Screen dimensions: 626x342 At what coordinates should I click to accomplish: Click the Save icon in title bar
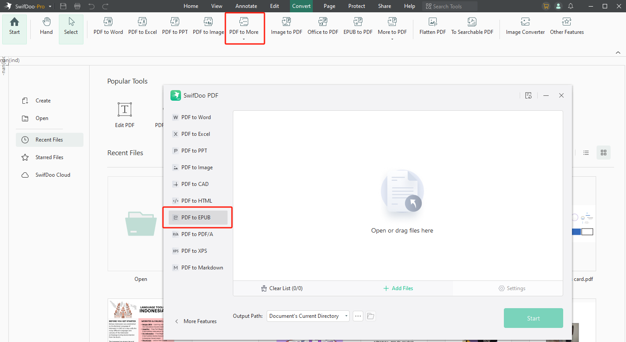click(x=63, y=6)
